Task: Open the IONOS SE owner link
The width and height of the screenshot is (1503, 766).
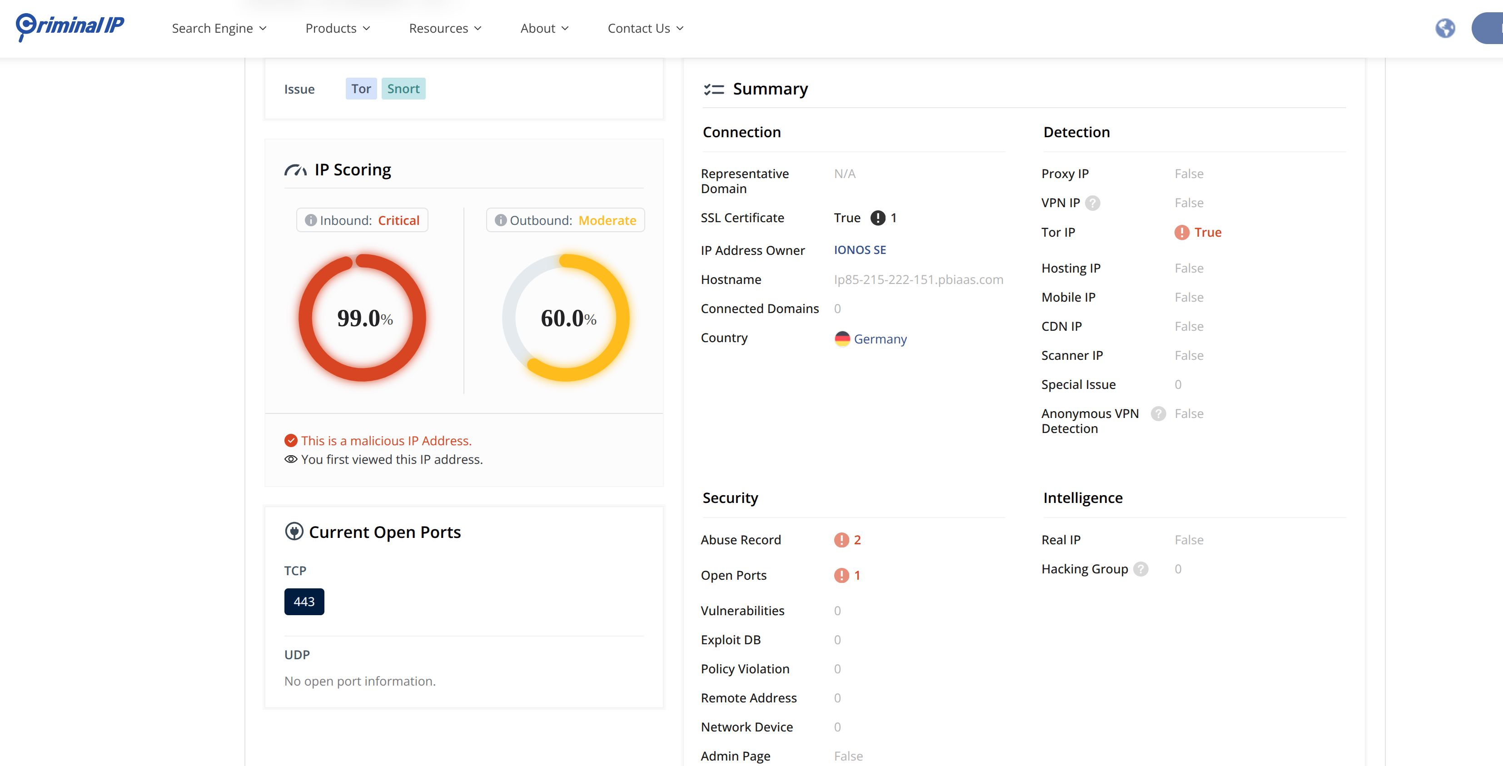Action: 860,250
